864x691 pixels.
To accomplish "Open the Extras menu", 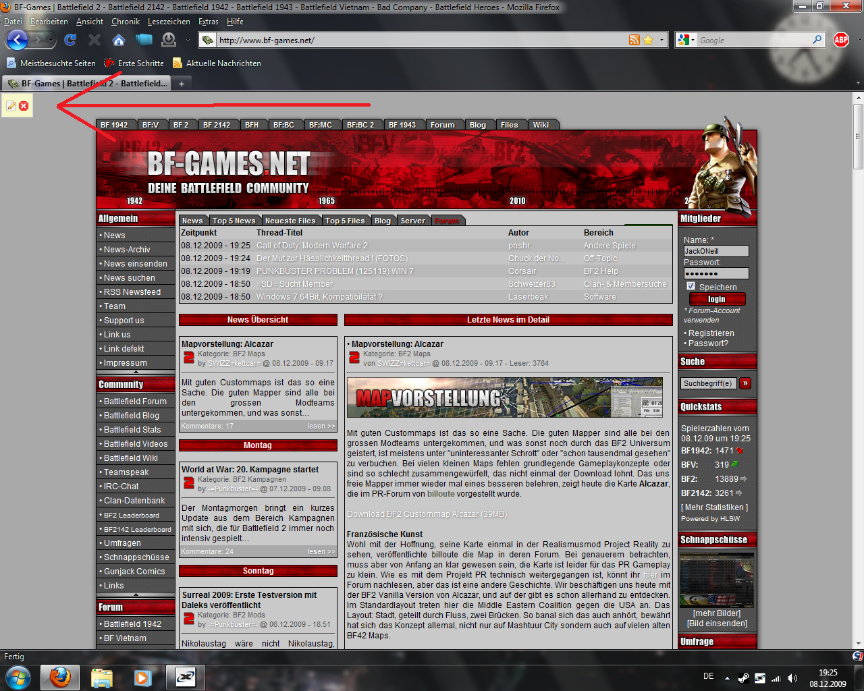I will [x=209, y=22].
